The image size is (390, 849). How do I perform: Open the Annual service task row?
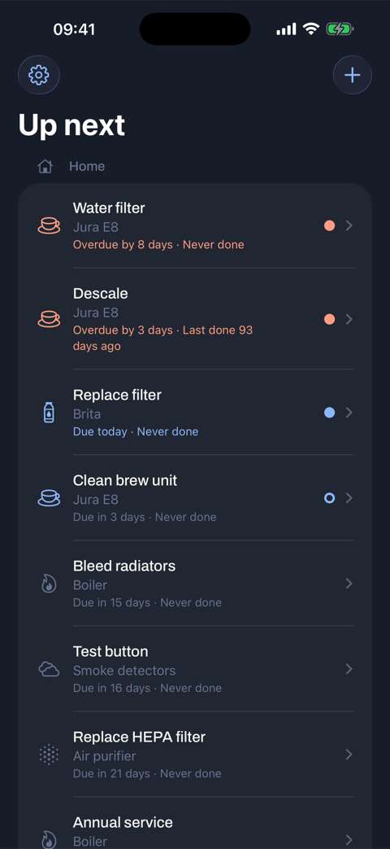point(195,825)
